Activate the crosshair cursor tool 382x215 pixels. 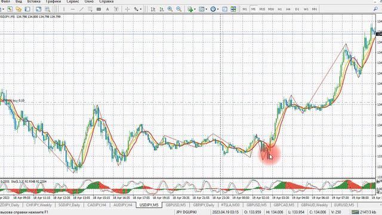point(127,10)
